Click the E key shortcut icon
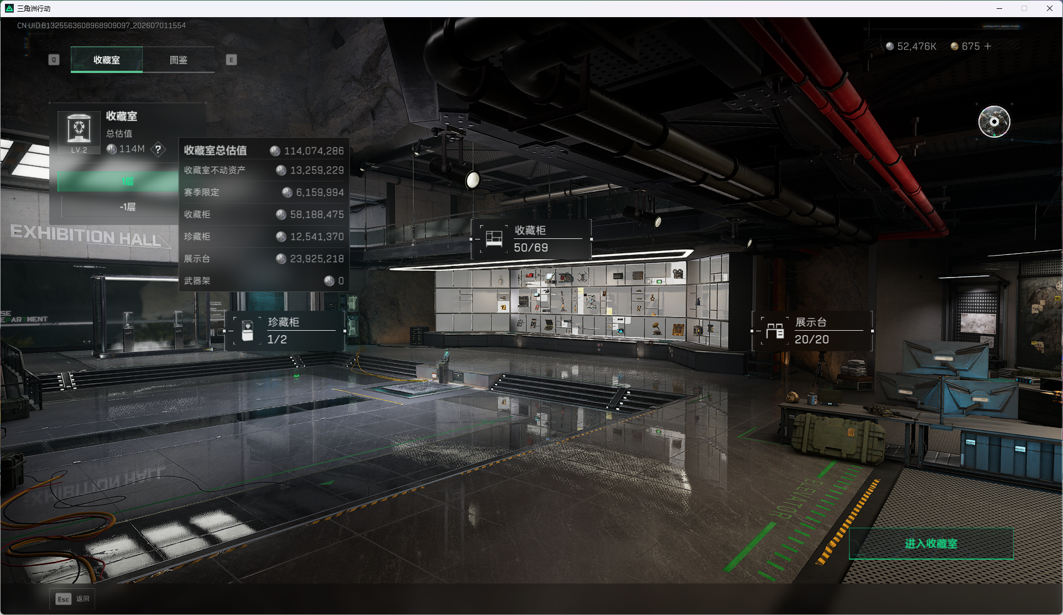Viewport: 1063px width, 615px height. [x=231, y=60]
